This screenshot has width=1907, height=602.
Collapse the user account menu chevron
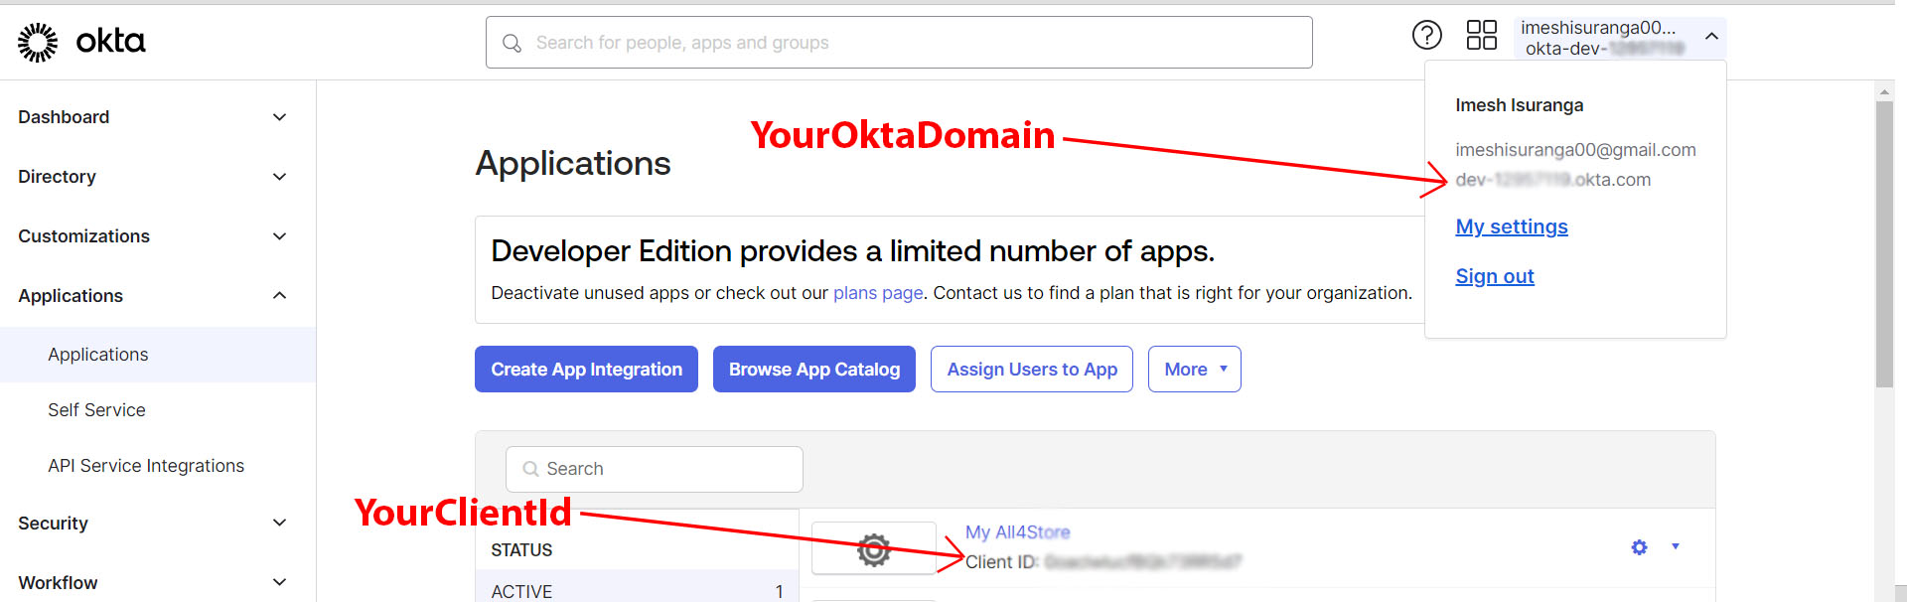[x=1711, y=36]
